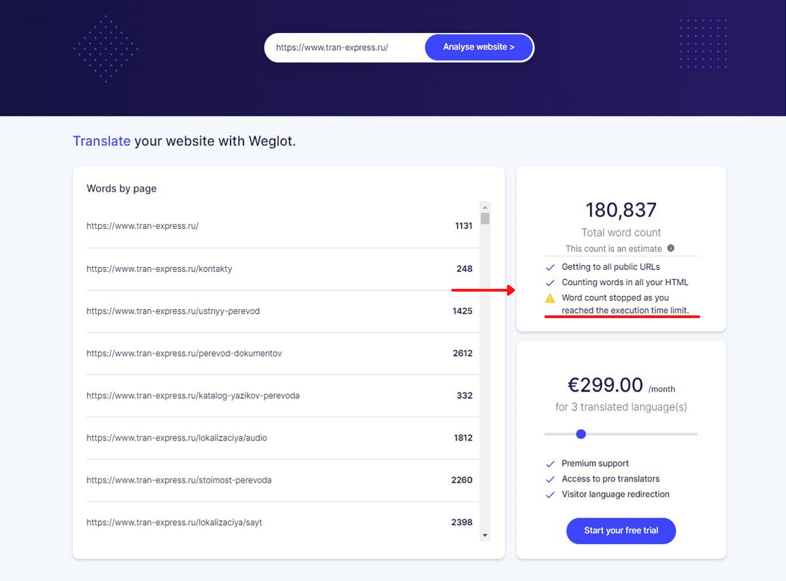786x581 pixels.
Task: Start your free trial
Action: tap(621, 531)
